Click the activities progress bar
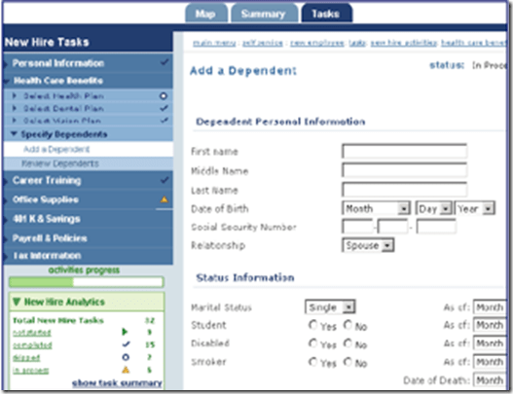 point(87,282)
